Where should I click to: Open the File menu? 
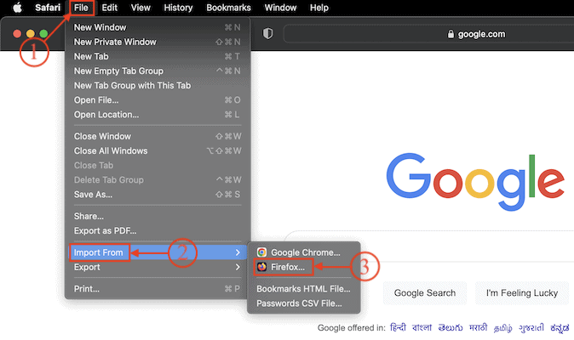pyautogui.click(x=81, y=8)
